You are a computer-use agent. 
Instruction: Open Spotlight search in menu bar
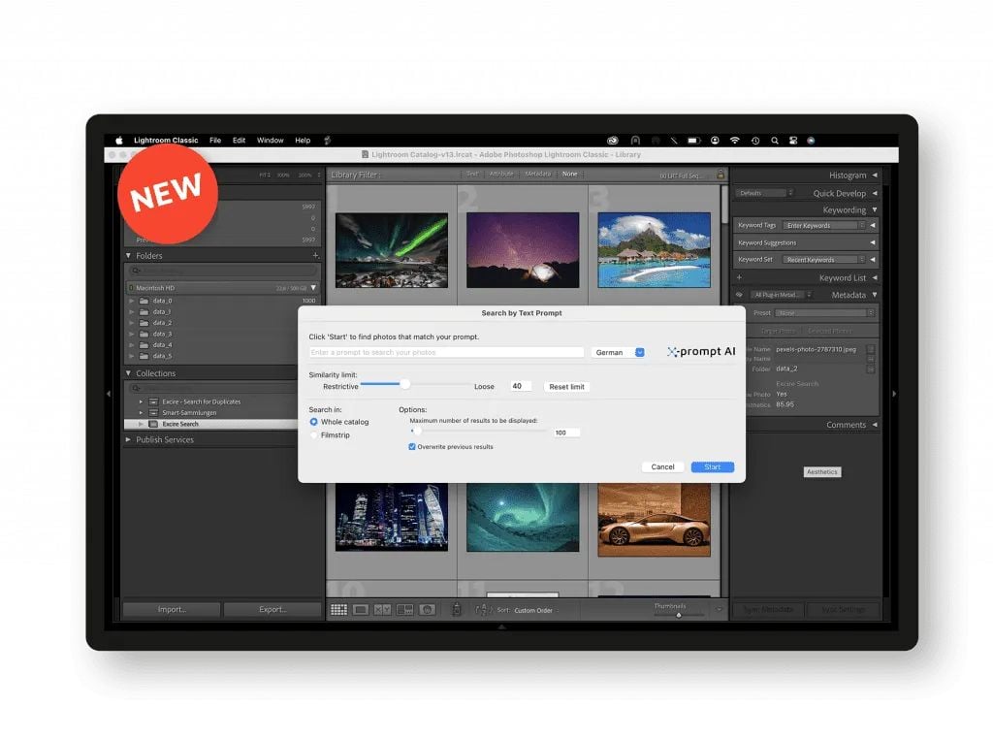775,141
